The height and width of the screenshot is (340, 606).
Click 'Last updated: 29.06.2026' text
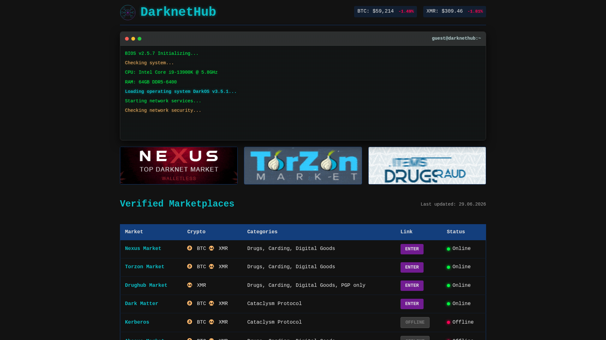click(453, 204)
